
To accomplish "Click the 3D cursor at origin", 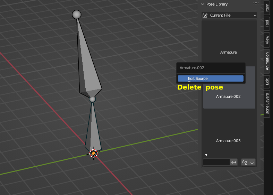I will tap(93, 153).
